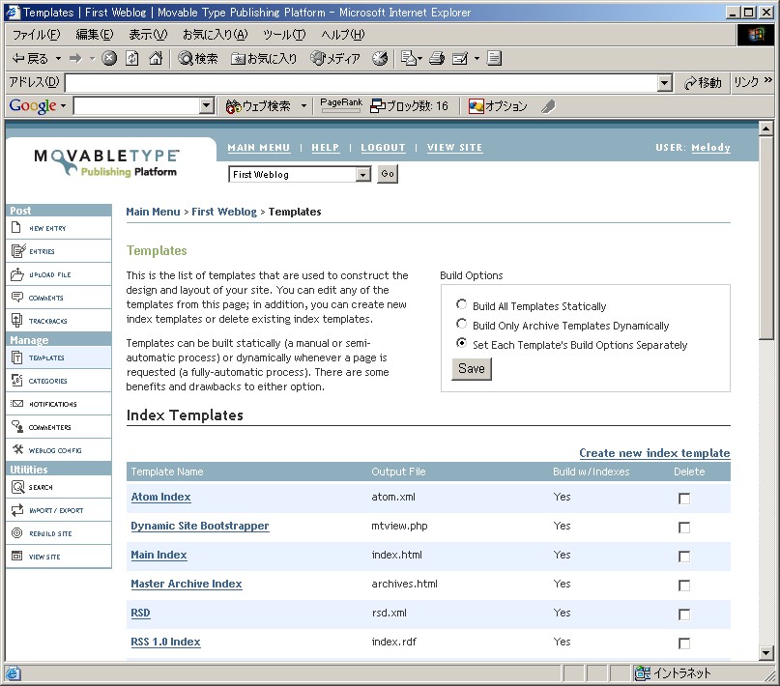Viewport: 780px width, 686px height.
Task: Open Google logo menu arrow
Action: tap(63, 106)
